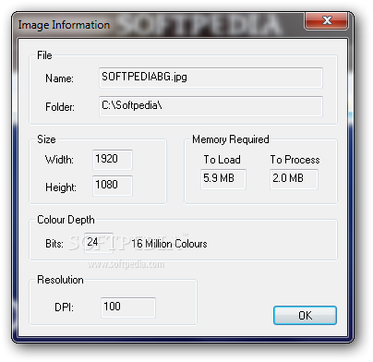Close the Image Information dialog
Viewport: 373px width, 362px height.
(327, 20)
